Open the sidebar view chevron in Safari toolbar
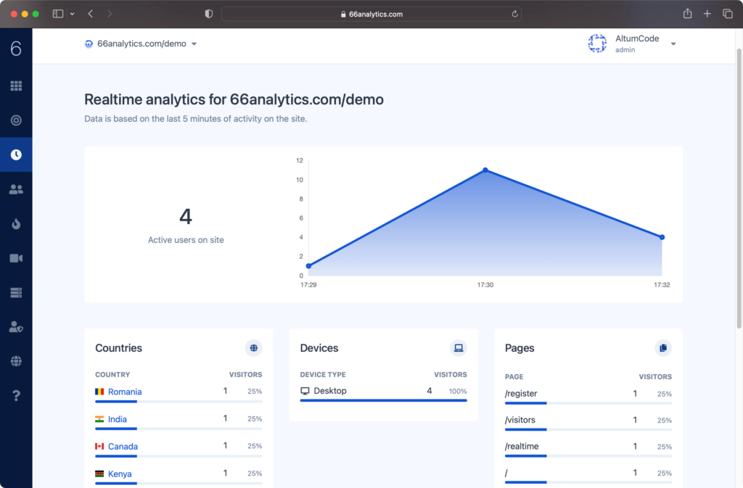Viewport: 743px width, 488px height. point(71,13)
